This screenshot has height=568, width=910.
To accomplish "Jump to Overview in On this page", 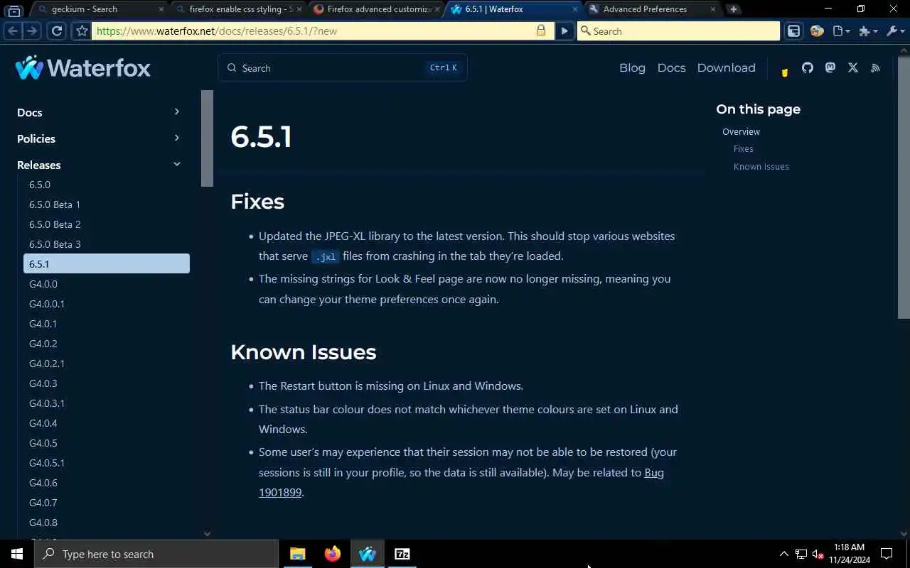I will coord(741,131).
